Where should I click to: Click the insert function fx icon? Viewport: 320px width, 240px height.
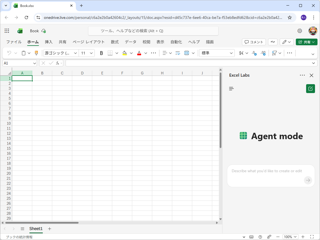(58, 63)
